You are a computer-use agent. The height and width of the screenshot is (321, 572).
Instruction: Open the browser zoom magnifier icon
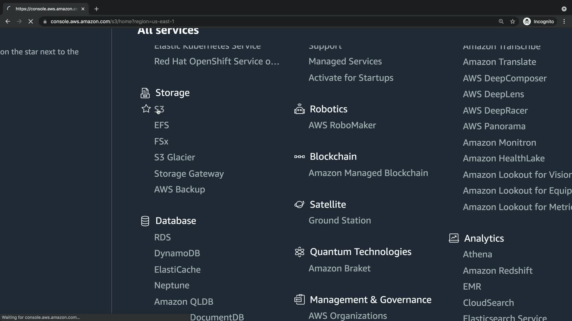[501, 21]
